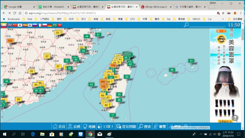This screenshot has width=245, height=138.
Task: Click the face shield advertisement image
Action: (226, 76)
